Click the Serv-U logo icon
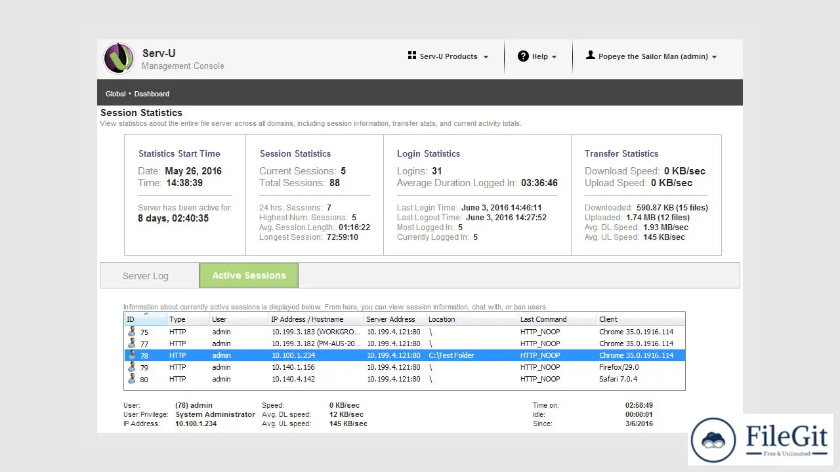The height and width of the screenshot is (472, 840). tap(119, 58)
